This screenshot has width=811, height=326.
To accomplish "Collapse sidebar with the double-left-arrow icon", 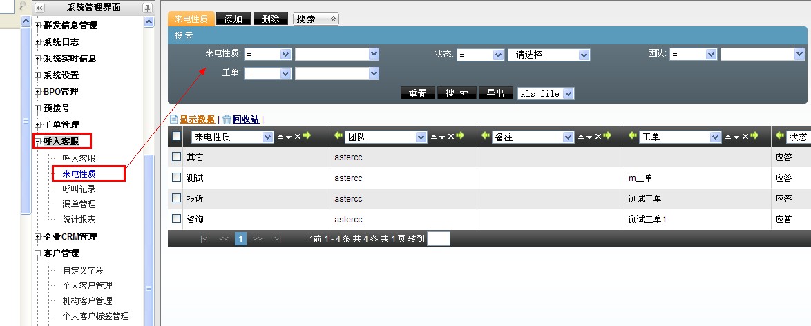I will (x=39, y=8).
